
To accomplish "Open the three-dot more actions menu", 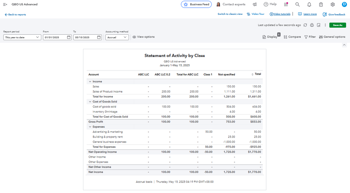I will 325,25.
